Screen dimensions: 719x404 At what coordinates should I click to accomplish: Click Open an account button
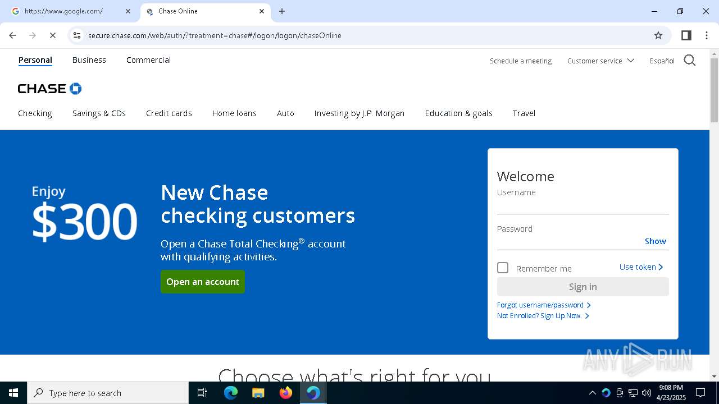[x=203, y=282]
